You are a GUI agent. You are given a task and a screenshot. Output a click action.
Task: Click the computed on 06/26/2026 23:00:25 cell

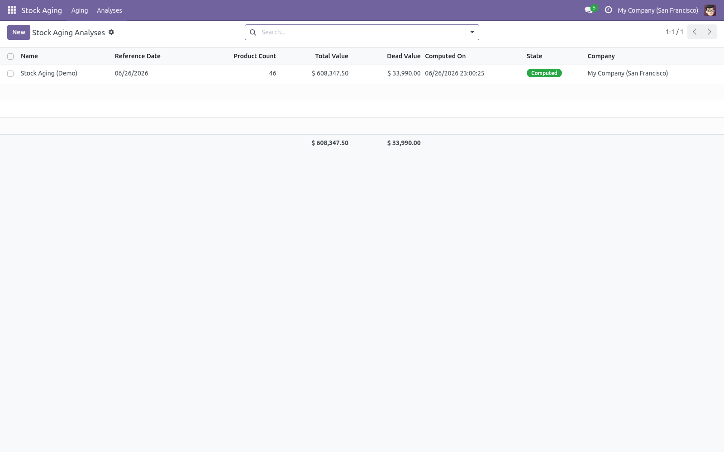[x=455, y=73]
